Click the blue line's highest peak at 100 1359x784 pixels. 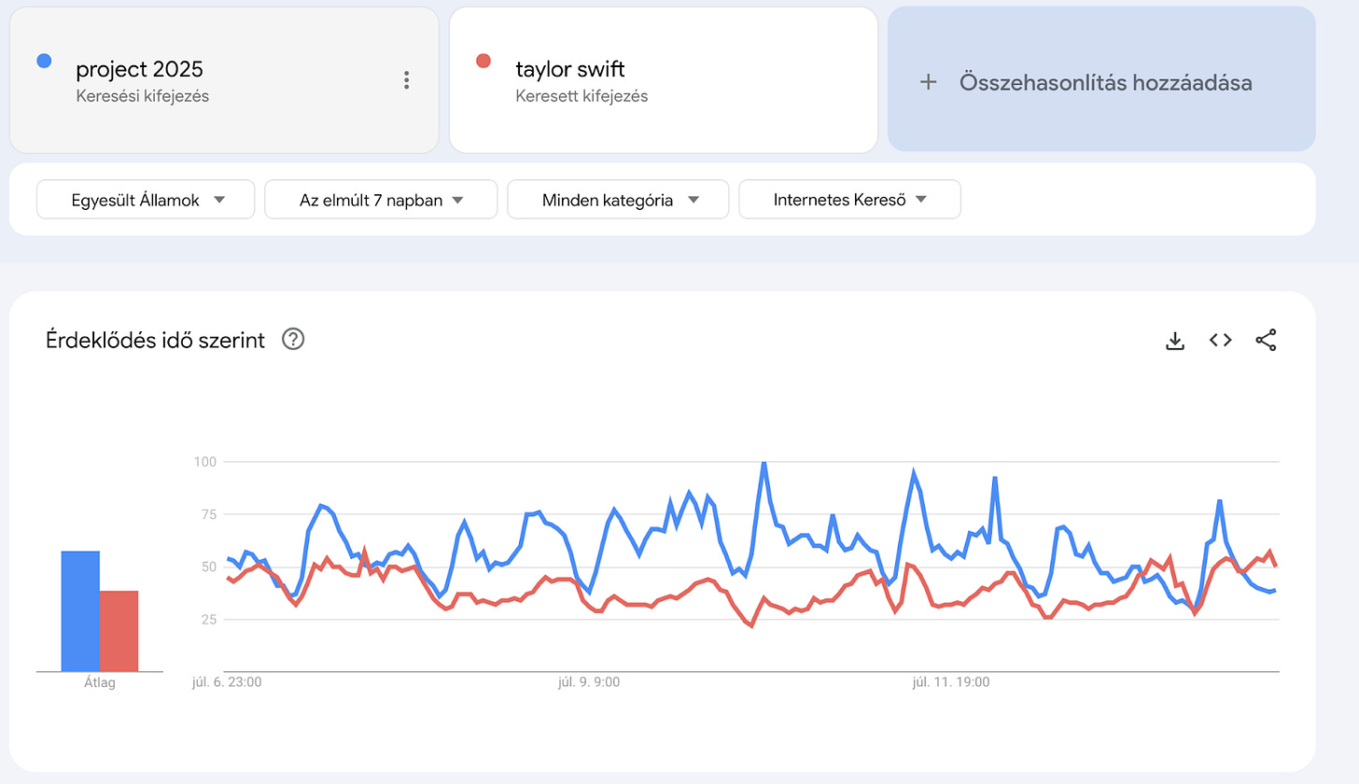[x=764, y=463]
